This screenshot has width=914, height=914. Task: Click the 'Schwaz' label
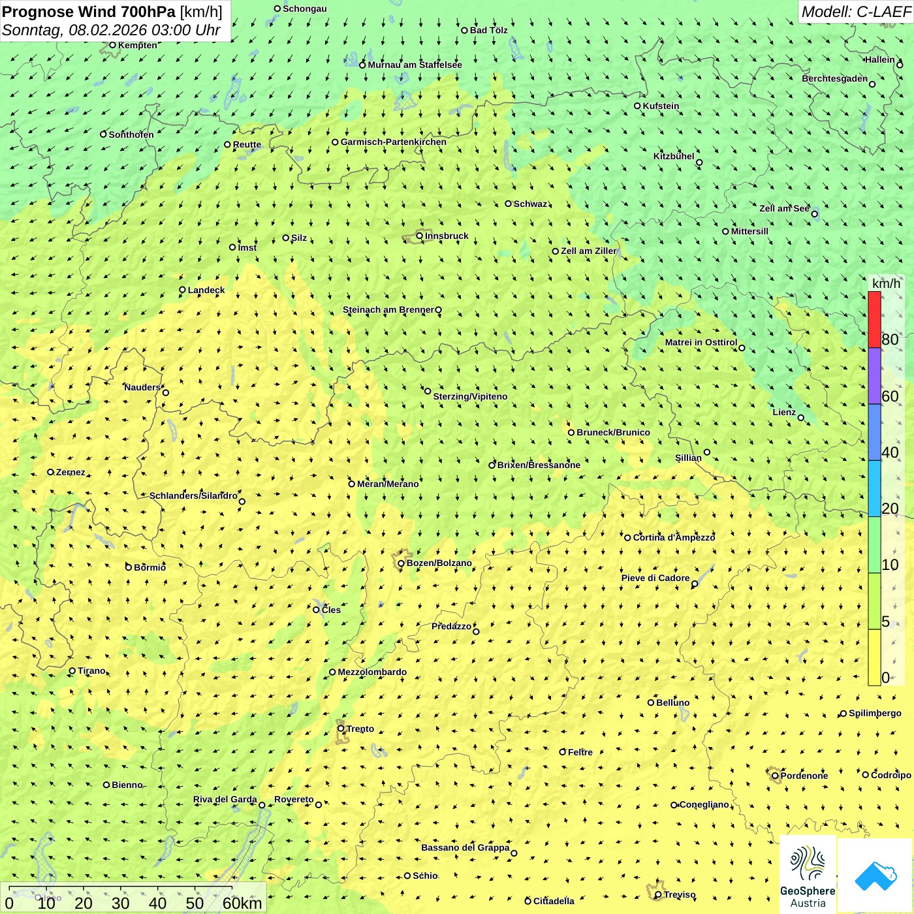coord(530,204)
